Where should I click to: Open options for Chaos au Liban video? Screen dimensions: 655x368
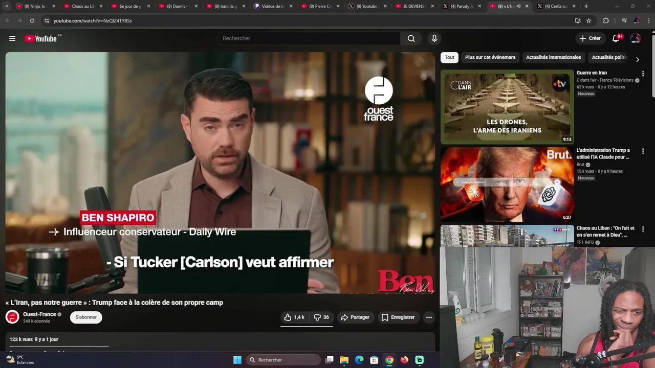[643, 229]
